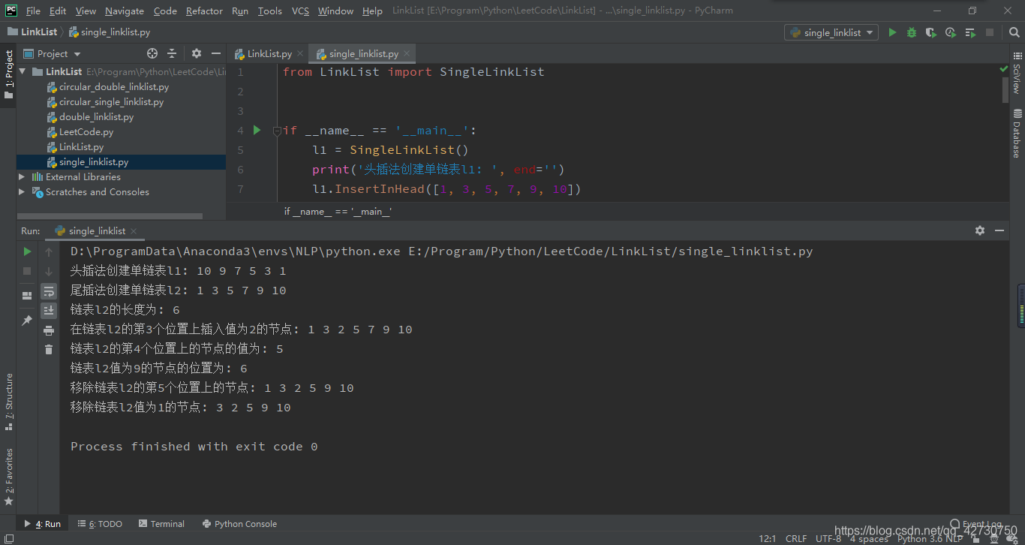Hide the Run panel with minus icon
1025x545 pixels.
(x=999, y=230)
